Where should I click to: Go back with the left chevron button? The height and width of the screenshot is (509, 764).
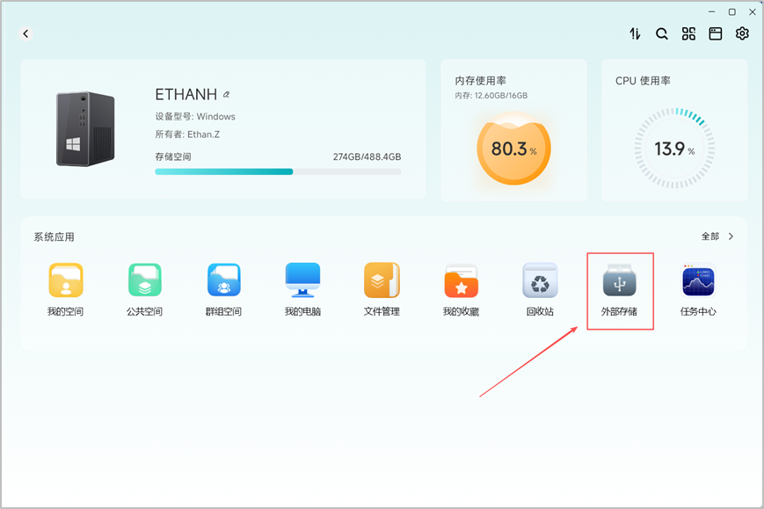click(x=25, y=33)
